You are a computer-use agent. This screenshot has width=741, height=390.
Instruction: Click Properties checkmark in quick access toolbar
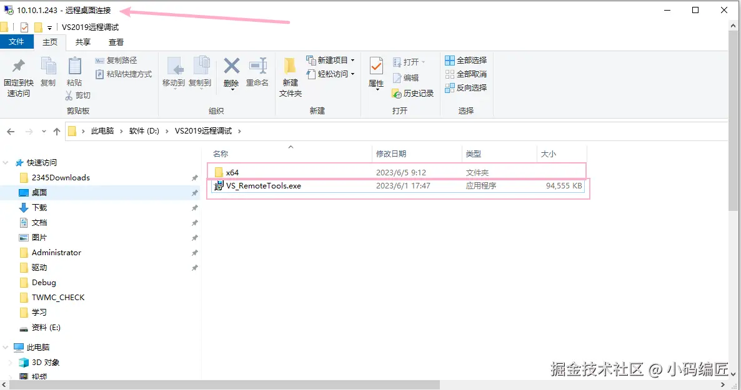point(24,27)
